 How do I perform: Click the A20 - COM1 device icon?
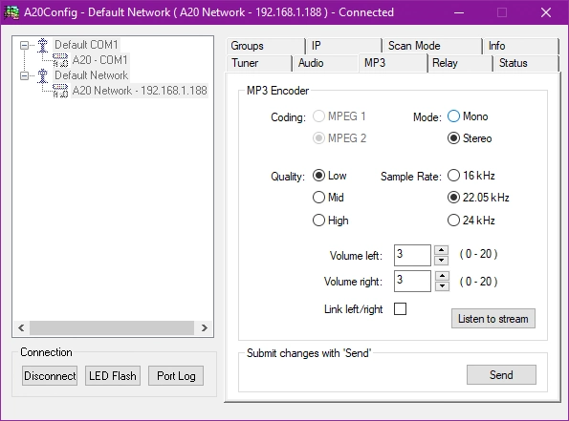[60, 60]
